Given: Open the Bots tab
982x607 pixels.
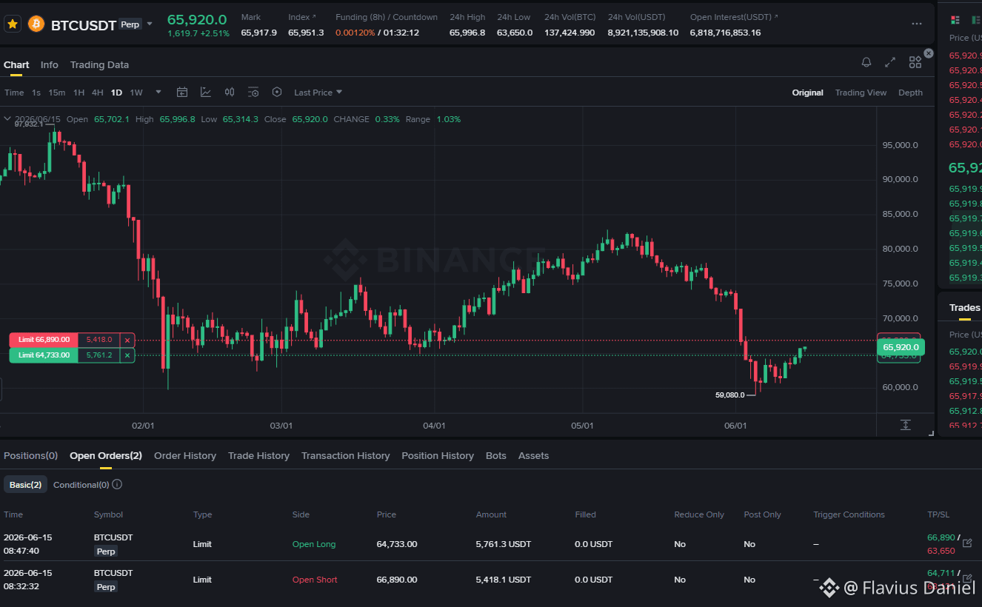Looking at the screenshot, I should pos(496,456).
